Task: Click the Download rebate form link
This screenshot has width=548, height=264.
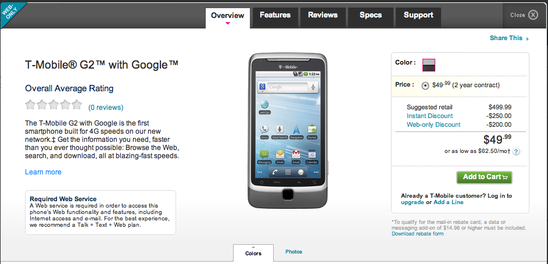Action: 418,234
